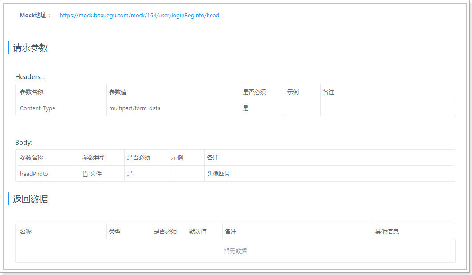Click 备注 header in return data table
472x275 pixels.
pyautogui.click(x=231, y=231)
